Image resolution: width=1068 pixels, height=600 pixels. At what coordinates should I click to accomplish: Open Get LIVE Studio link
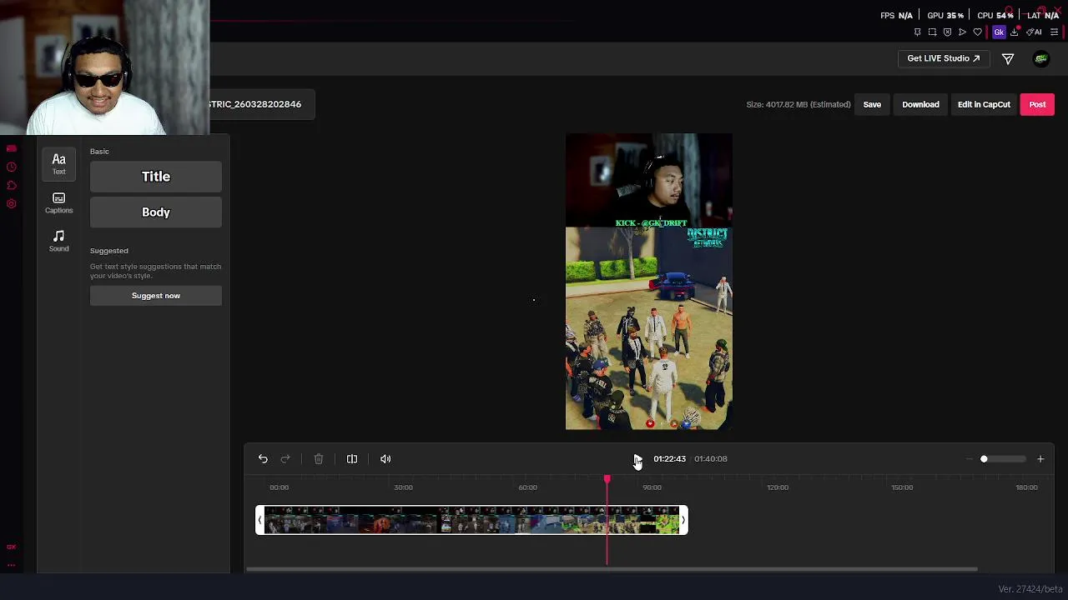click(x=944, y=58)
